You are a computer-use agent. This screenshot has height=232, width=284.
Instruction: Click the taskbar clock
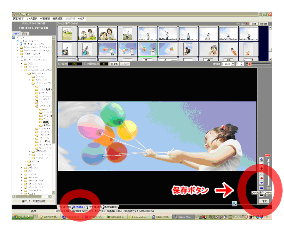point(267,217)
